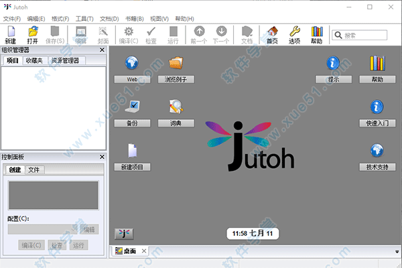402x268 pixels.
Task: Open the 格式(F) menu
Action: pyautogui.click(x=60, y=19)
